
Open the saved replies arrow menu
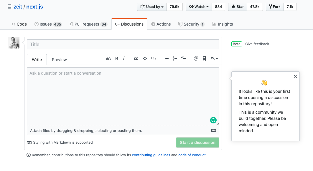coord(214,58)
